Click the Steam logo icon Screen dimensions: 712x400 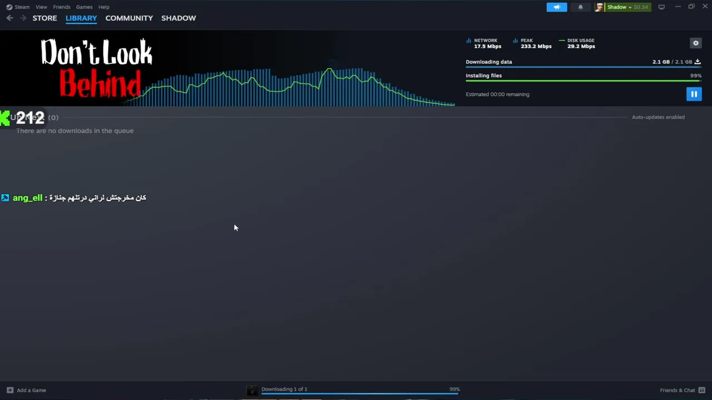[9, 7]
